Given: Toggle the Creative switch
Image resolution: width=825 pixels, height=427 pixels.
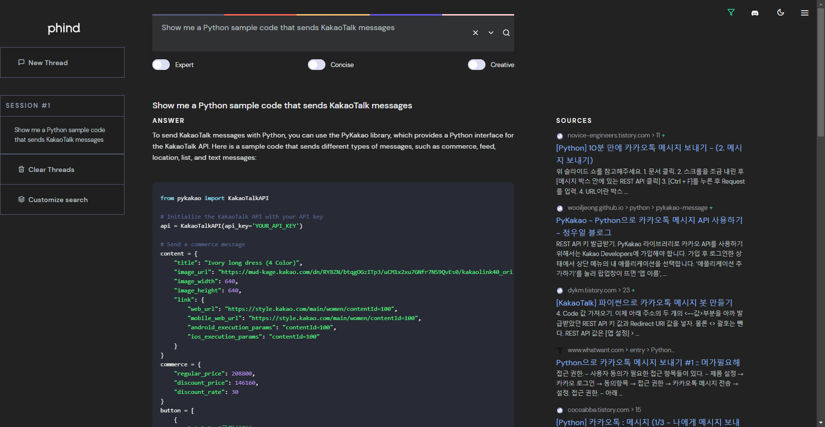Looking at the screenshot, I should click(x=477, y=65).
